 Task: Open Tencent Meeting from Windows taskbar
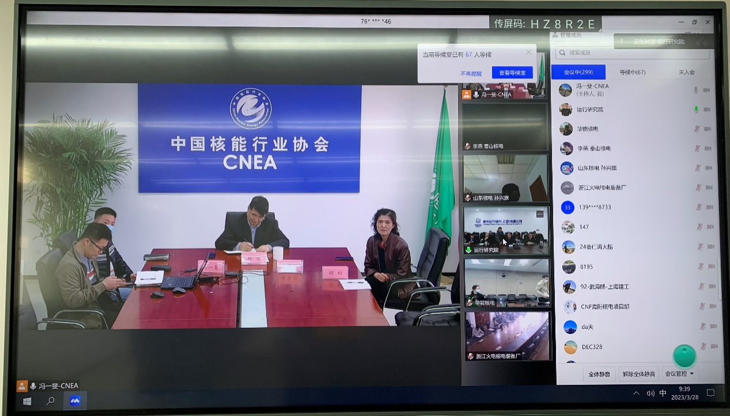[x=75, y=400]
